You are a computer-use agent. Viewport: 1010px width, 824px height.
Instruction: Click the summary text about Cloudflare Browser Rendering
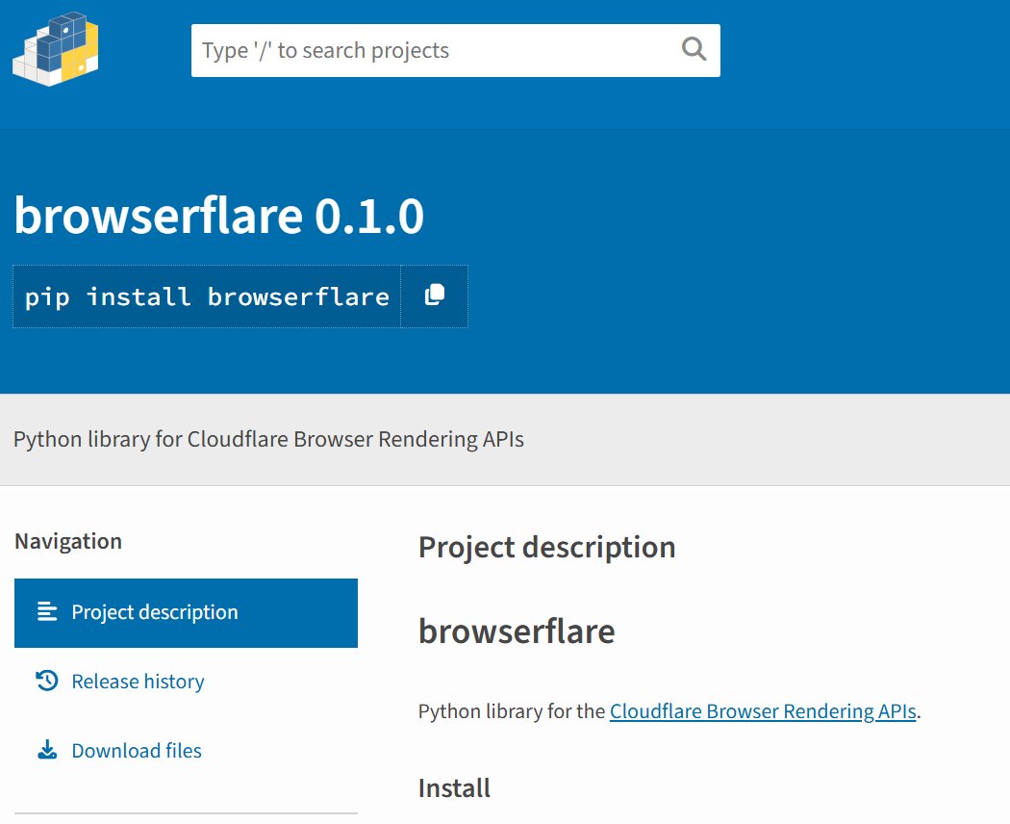268,439
